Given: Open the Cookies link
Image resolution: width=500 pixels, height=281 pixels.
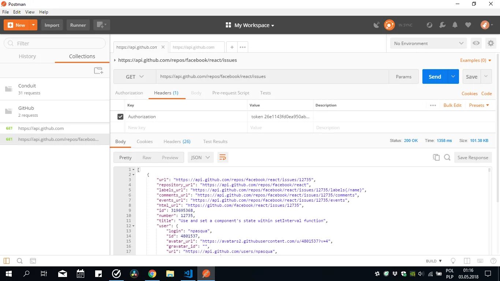Looking at the screenshot, I should [470, 94].
